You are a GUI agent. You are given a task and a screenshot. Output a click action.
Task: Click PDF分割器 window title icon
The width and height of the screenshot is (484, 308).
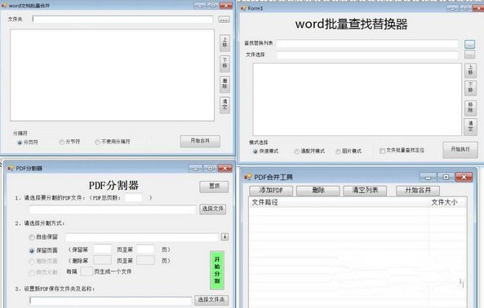point(11,168)
